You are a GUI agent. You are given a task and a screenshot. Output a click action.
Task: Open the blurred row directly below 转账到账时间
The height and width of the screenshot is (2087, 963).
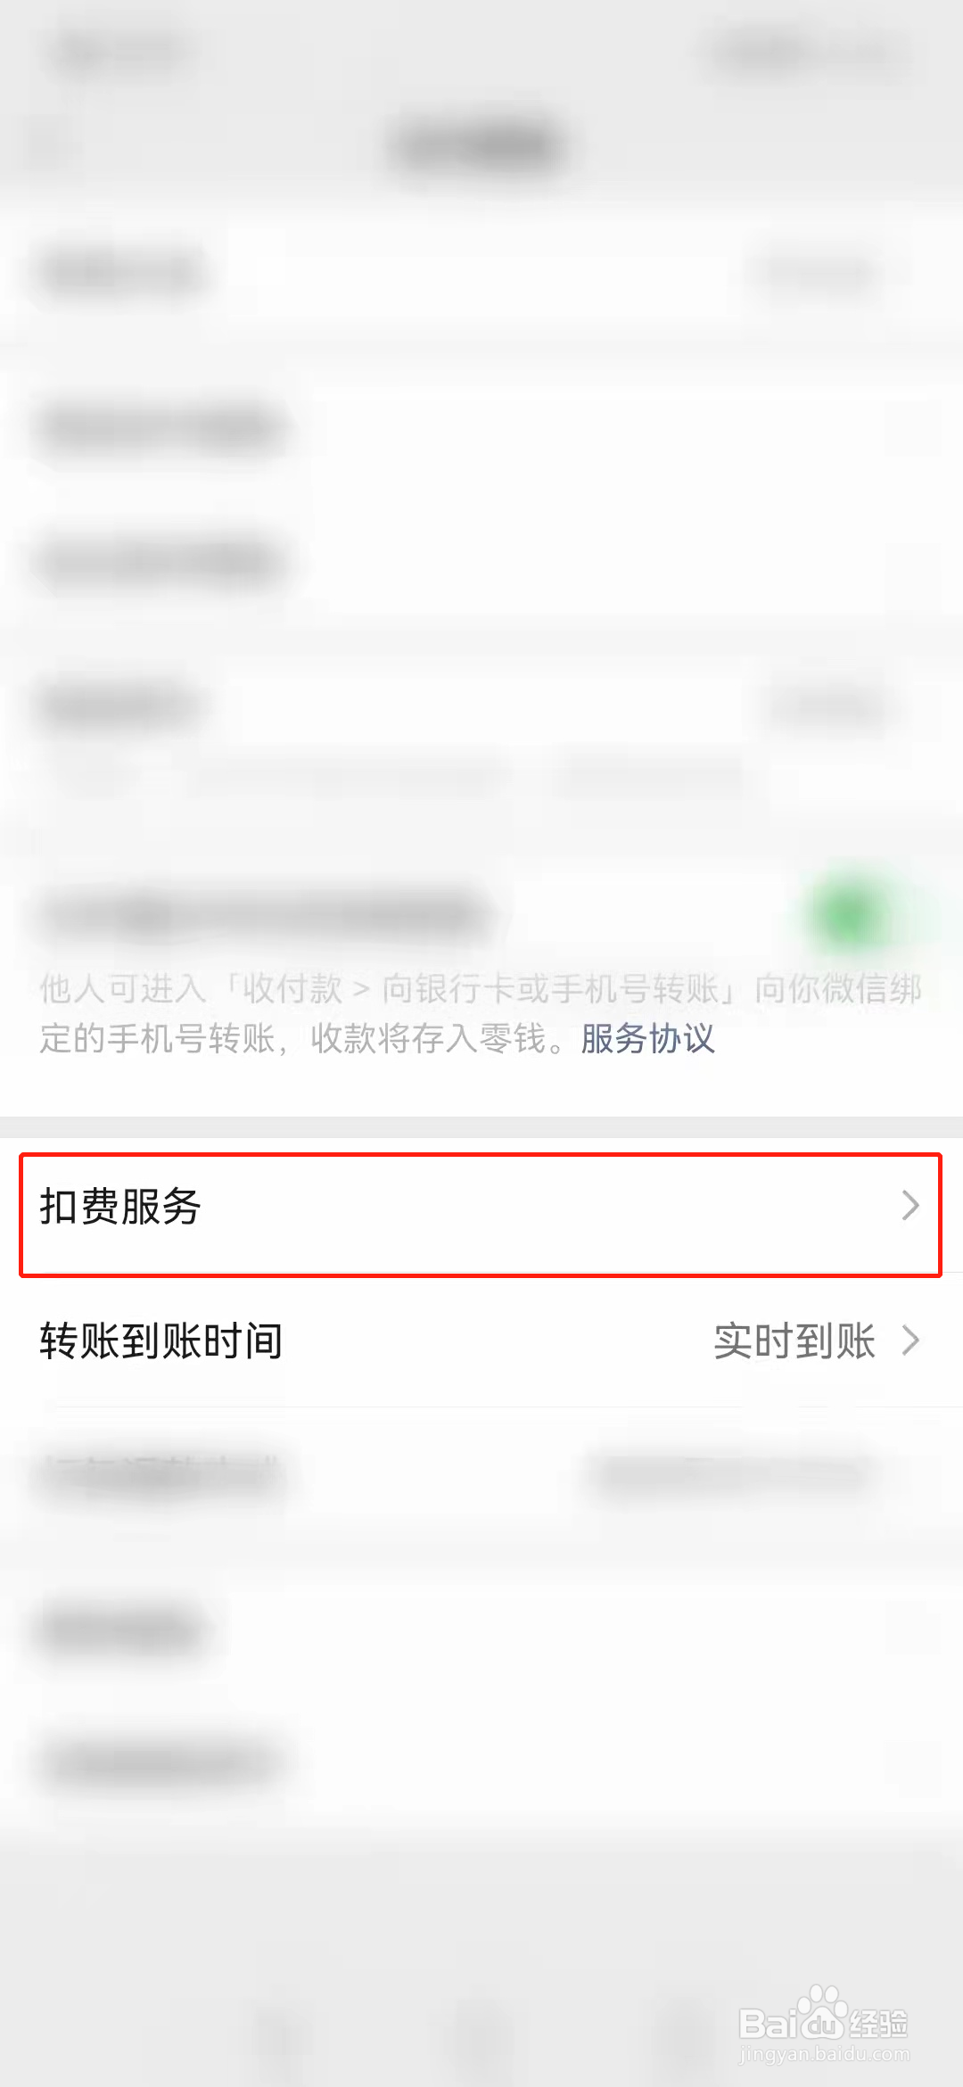tap(481, 1474)
